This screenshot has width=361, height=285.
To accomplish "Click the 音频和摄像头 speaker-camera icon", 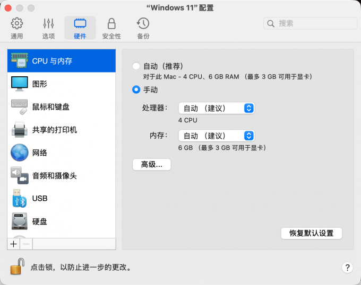I will click(20, 175).
